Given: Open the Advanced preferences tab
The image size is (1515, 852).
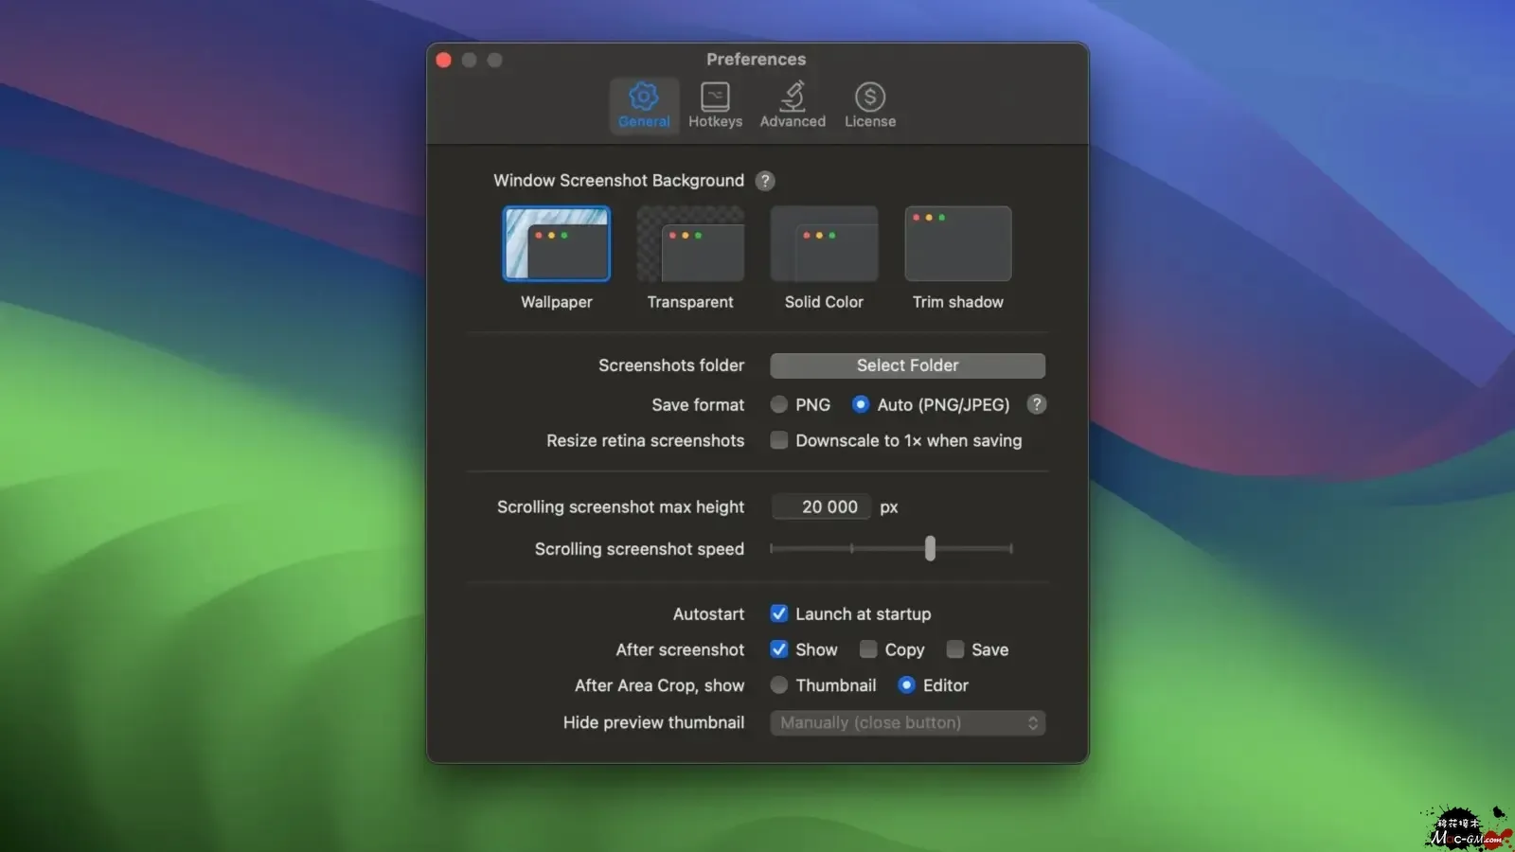Looking at the screenshot, I should pyautogui.click(x=793, y=105).
